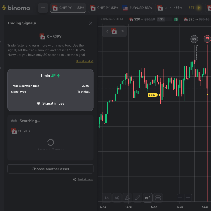Select the chart type candlestick icon
Screen dimensions: 211x211
(x=117, y=198)
